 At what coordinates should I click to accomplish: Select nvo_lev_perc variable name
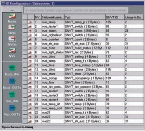53,87
